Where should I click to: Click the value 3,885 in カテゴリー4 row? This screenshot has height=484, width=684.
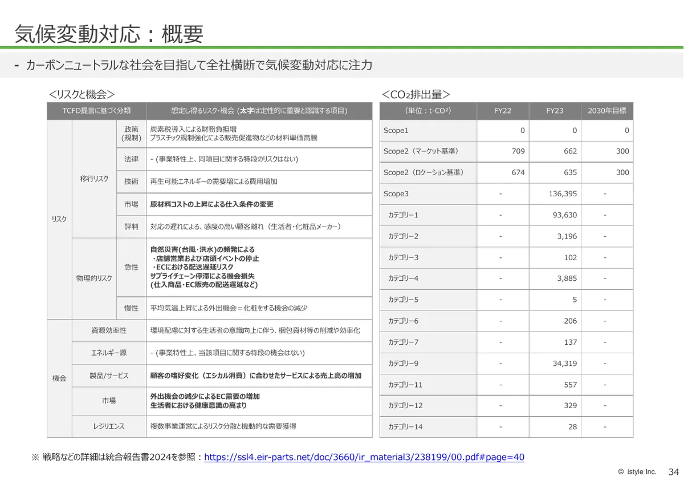(567, 279)
